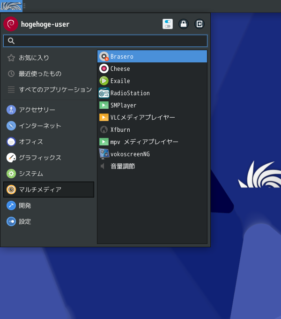Click the mpv メディアプレイヤー text
The image size is (281, 319).
coord(144,142)
